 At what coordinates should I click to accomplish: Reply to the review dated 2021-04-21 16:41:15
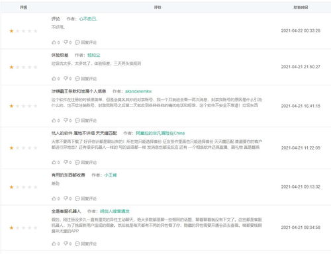click(x=86, y=120)
